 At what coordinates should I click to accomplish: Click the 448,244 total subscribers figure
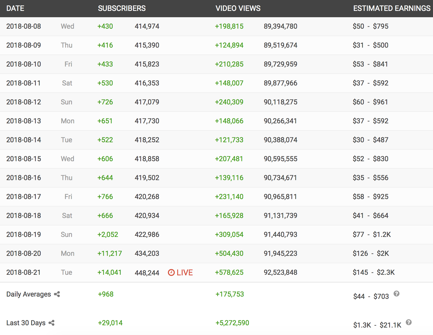click(147, 273)
